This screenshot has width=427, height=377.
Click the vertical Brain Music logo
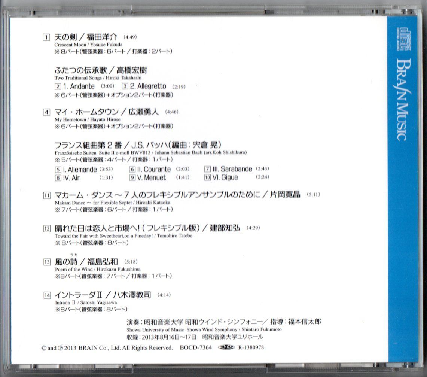point(402,99)
